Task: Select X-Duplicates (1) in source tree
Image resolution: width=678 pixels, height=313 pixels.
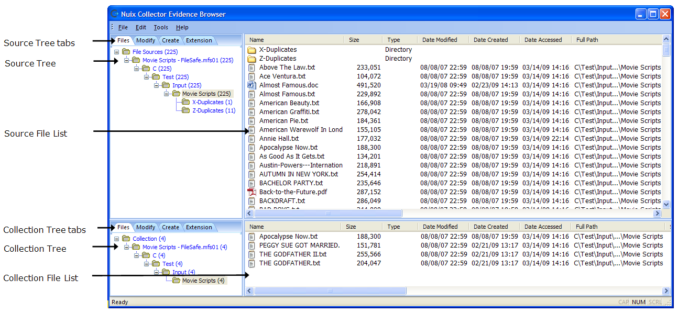Action: coord(212,102)
